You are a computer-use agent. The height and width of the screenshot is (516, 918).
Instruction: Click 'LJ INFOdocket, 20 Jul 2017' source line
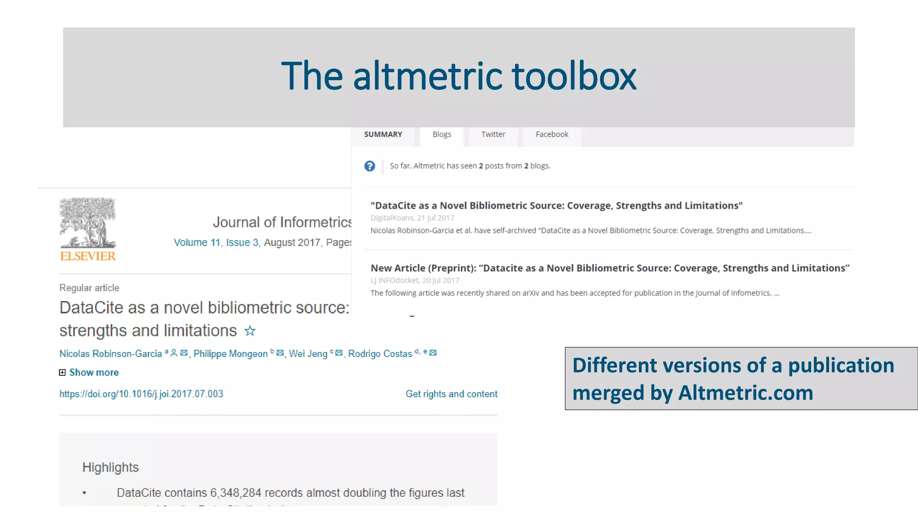(x=415, y=280)
